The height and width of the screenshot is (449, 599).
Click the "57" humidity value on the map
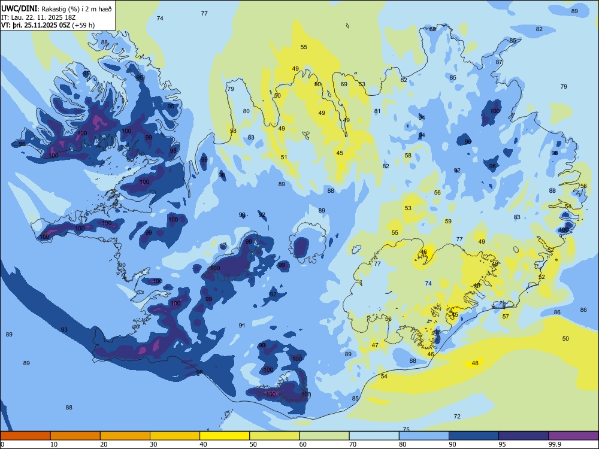pos(506,316)
